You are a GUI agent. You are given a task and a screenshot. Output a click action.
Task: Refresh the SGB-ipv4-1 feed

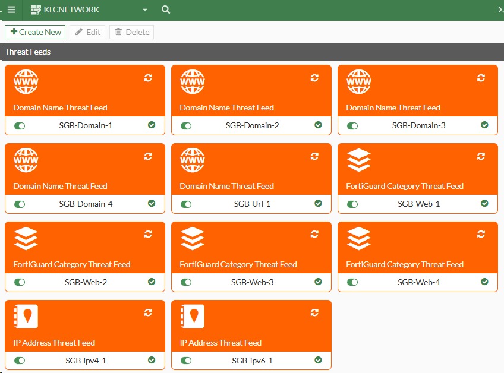click(x=148, y=312)
